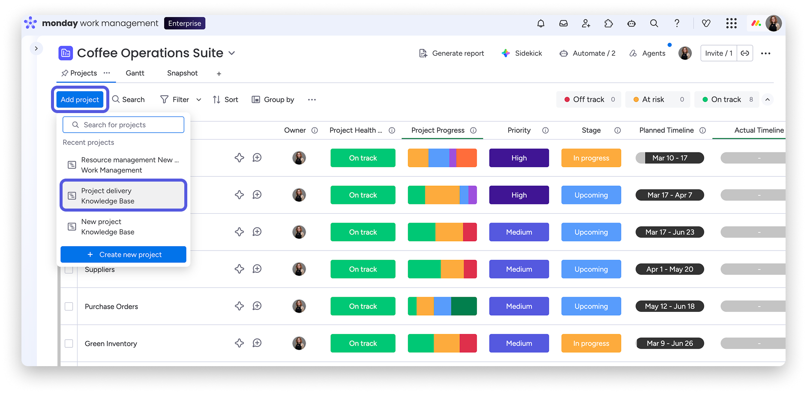Viewport: 807px width, 394px height.
Task: Copy the board share link icon
Action: pyautogui.click(x=745, y=53)
